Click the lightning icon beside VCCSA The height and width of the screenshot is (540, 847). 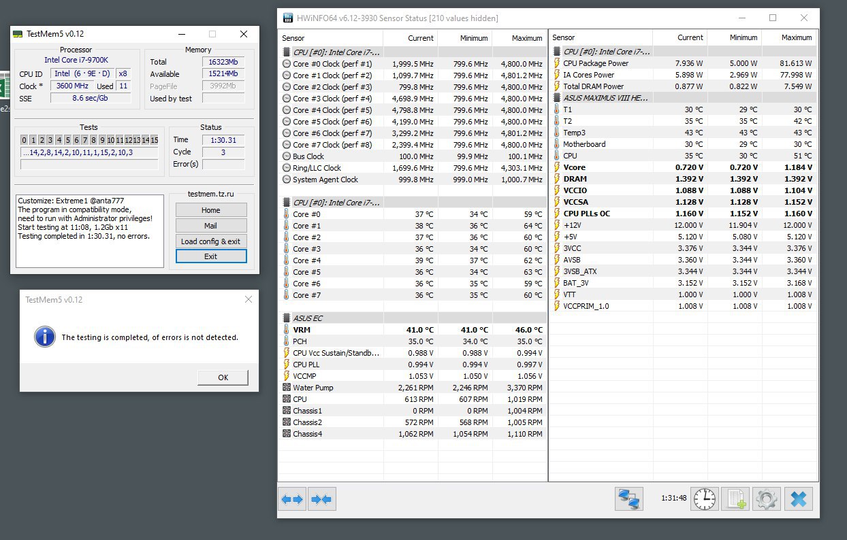(x=556, y=202)
